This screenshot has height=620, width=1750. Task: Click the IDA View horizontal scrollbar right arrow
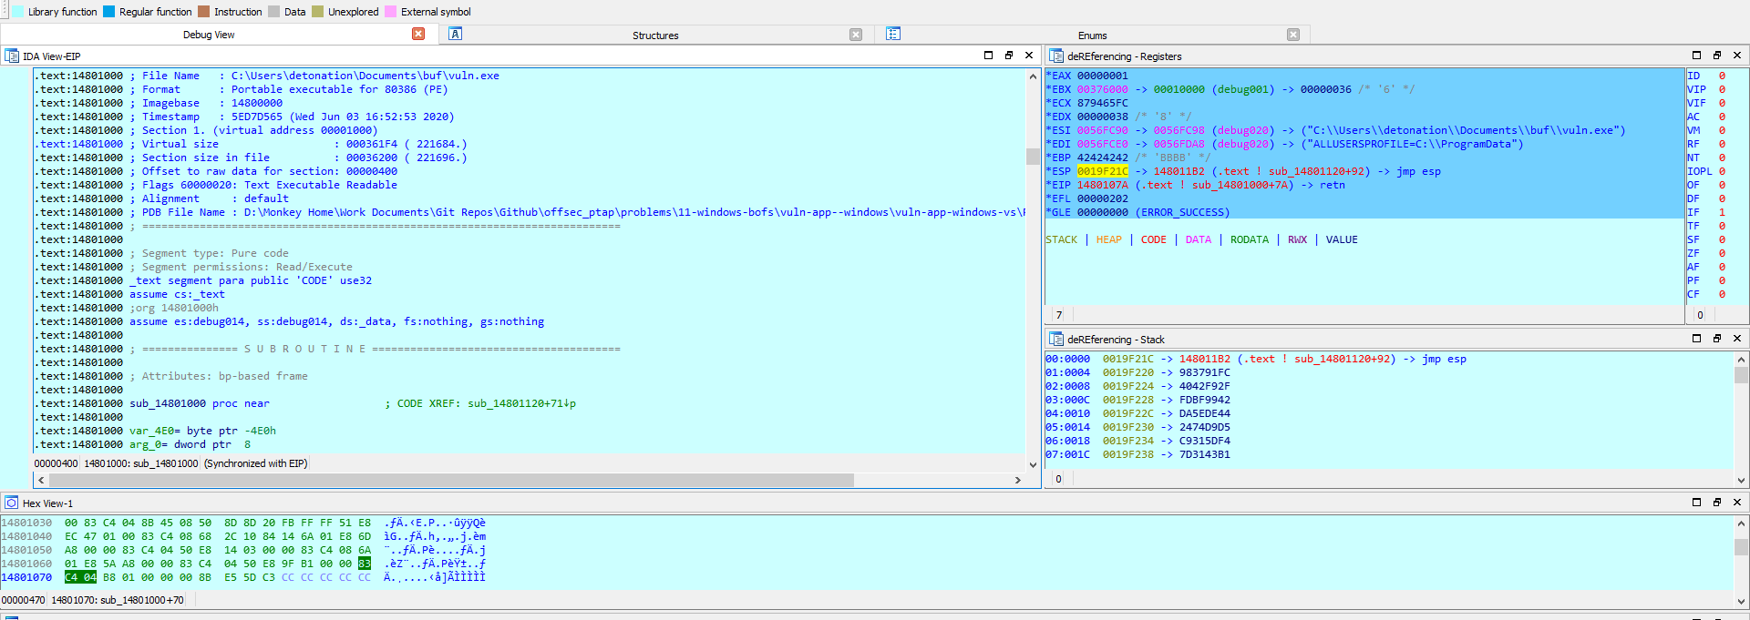point(1018,480)
